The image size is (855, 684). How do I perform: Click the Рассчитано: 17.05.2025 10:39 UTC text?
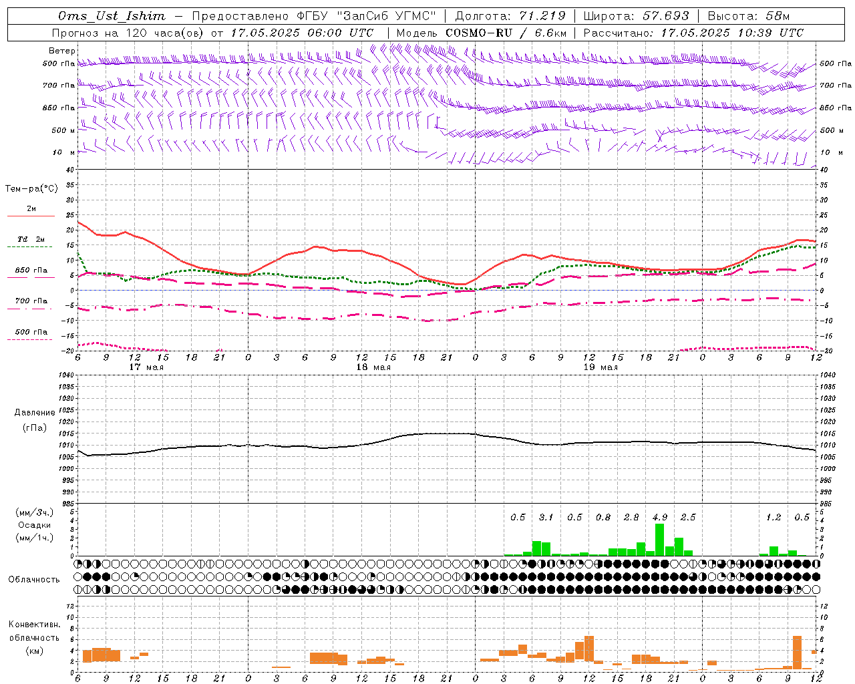click(693, 33)
